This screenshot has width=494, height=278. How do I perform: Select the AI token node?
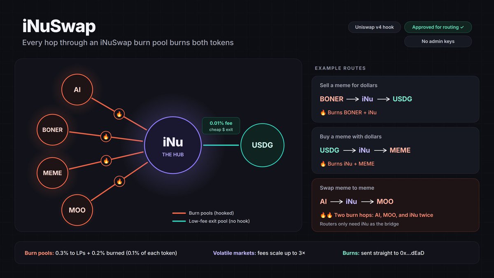click(77, 89)
